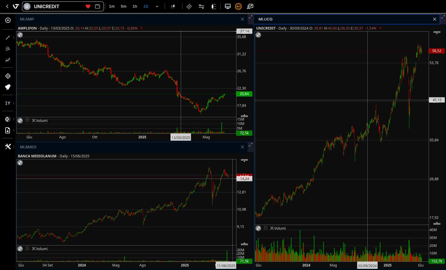
Task: Open Banca Mediolanum volume pane round settings
Action: point(20,249)
